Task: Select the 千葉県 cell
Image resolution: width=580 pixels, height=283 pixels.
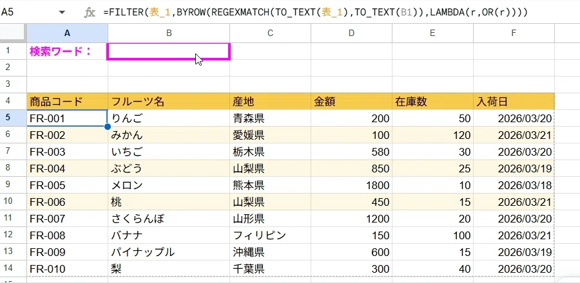Action: [x=270, y=269]
